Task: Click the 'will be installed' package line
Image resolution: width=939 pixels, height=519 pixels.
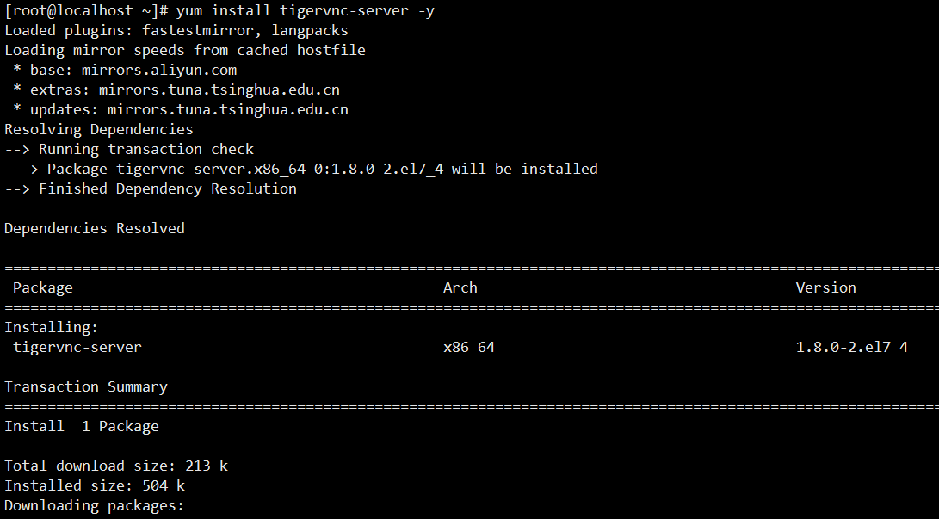Action: tap(301, 170)
